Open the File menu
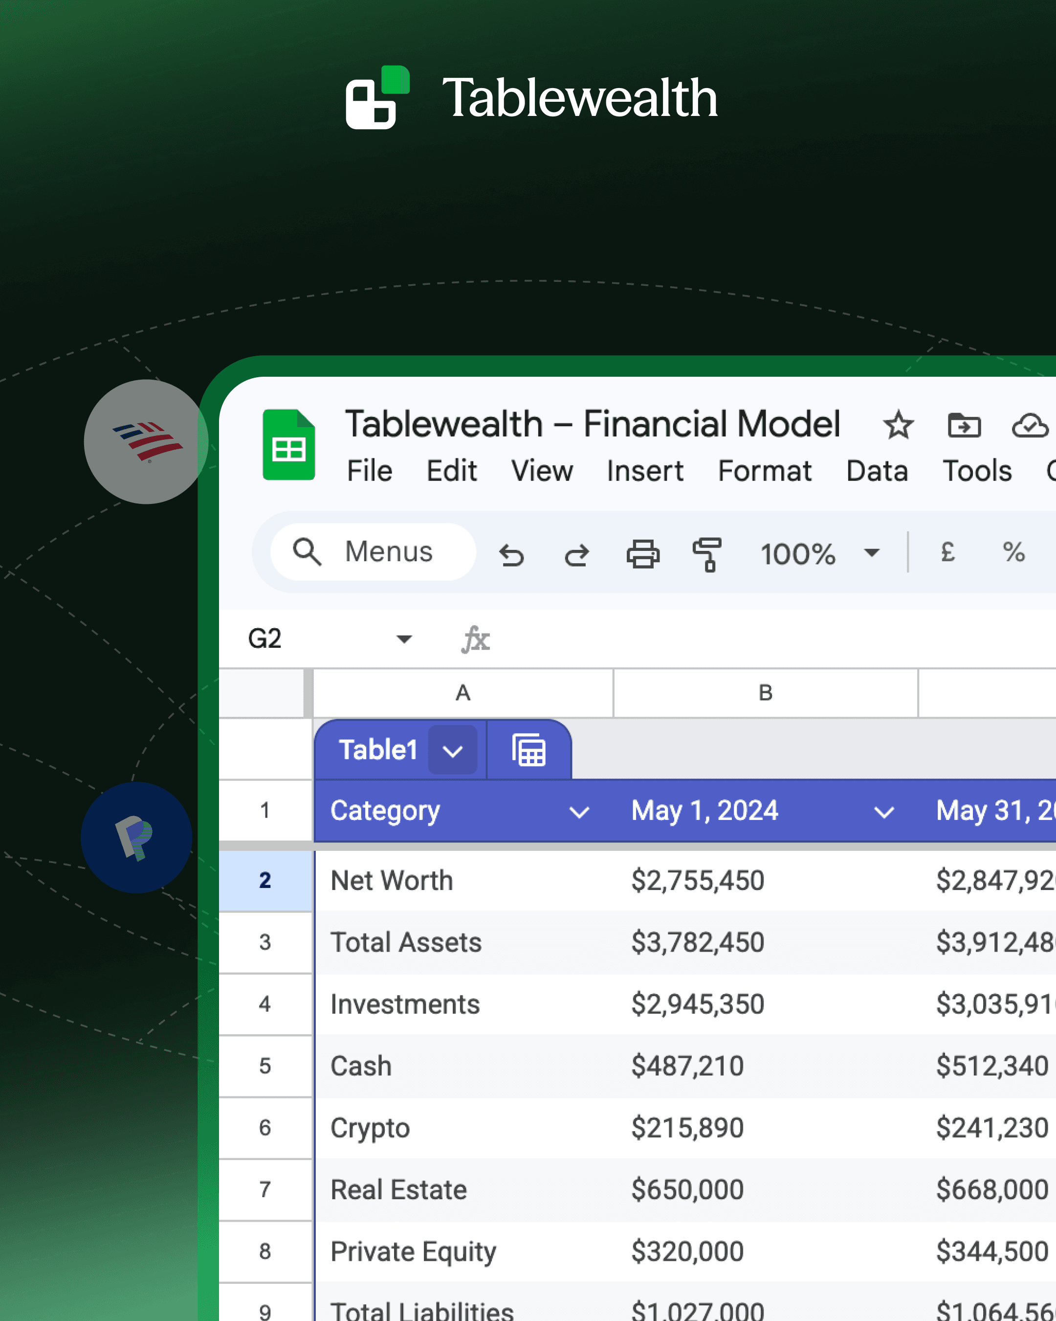 369,471
